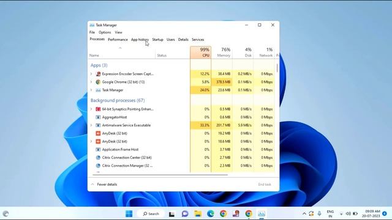Open Expression Encoder from the taskbar
The width and height of the screenshot is (392, 220).
tap(236, 214)
